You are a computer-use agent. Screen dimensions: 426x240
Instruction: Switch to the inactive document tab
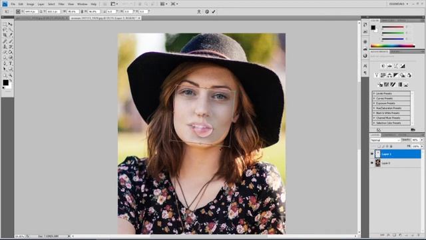click(42, 18)
